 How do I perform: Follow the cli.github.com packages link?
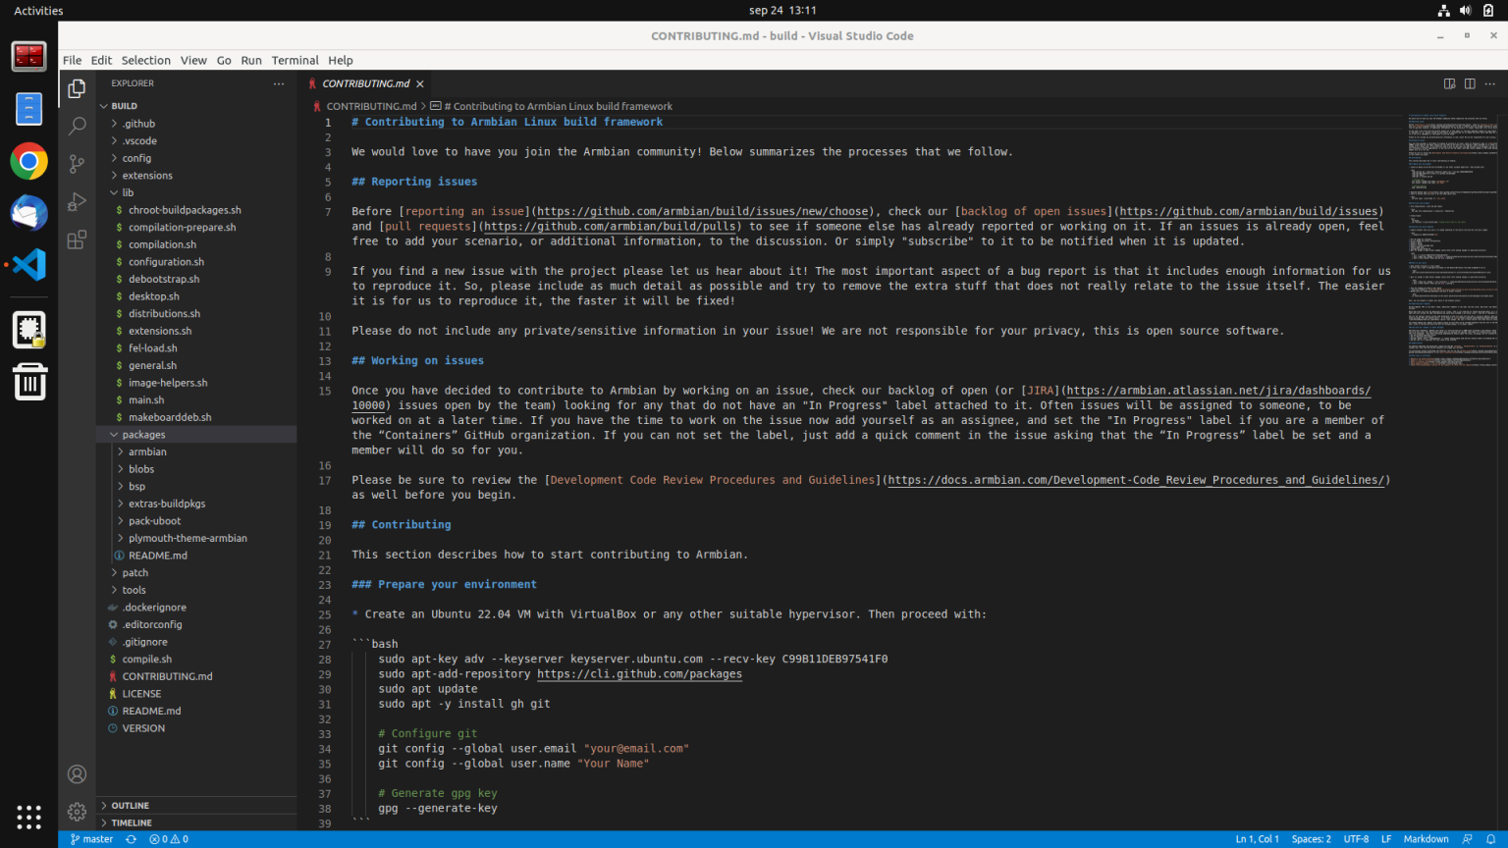(638, 674)
